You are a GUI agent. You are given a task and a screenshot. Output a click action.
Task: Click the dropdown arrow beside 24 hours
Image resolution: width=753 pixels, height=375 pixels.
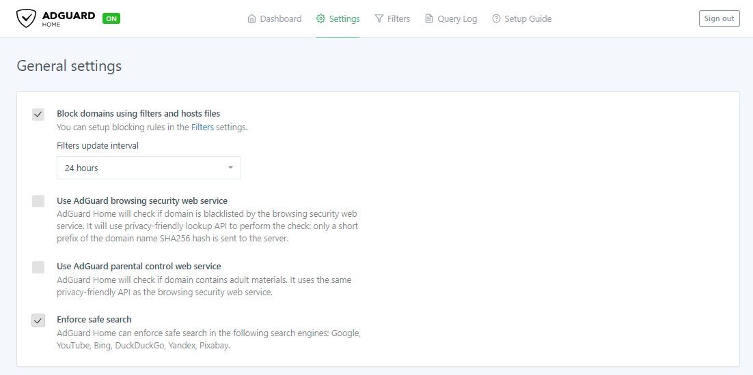[x=230, y=168]
